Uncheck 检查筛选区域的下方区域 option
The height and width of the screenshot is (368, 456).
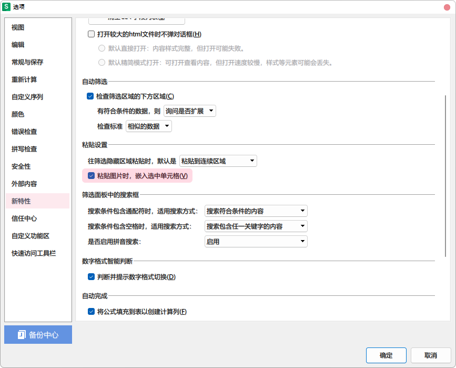tap(90, 96)
